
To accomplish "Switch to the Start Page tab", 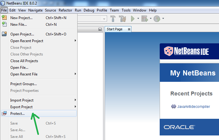I will pyautogui.click(x=115, y=29).
